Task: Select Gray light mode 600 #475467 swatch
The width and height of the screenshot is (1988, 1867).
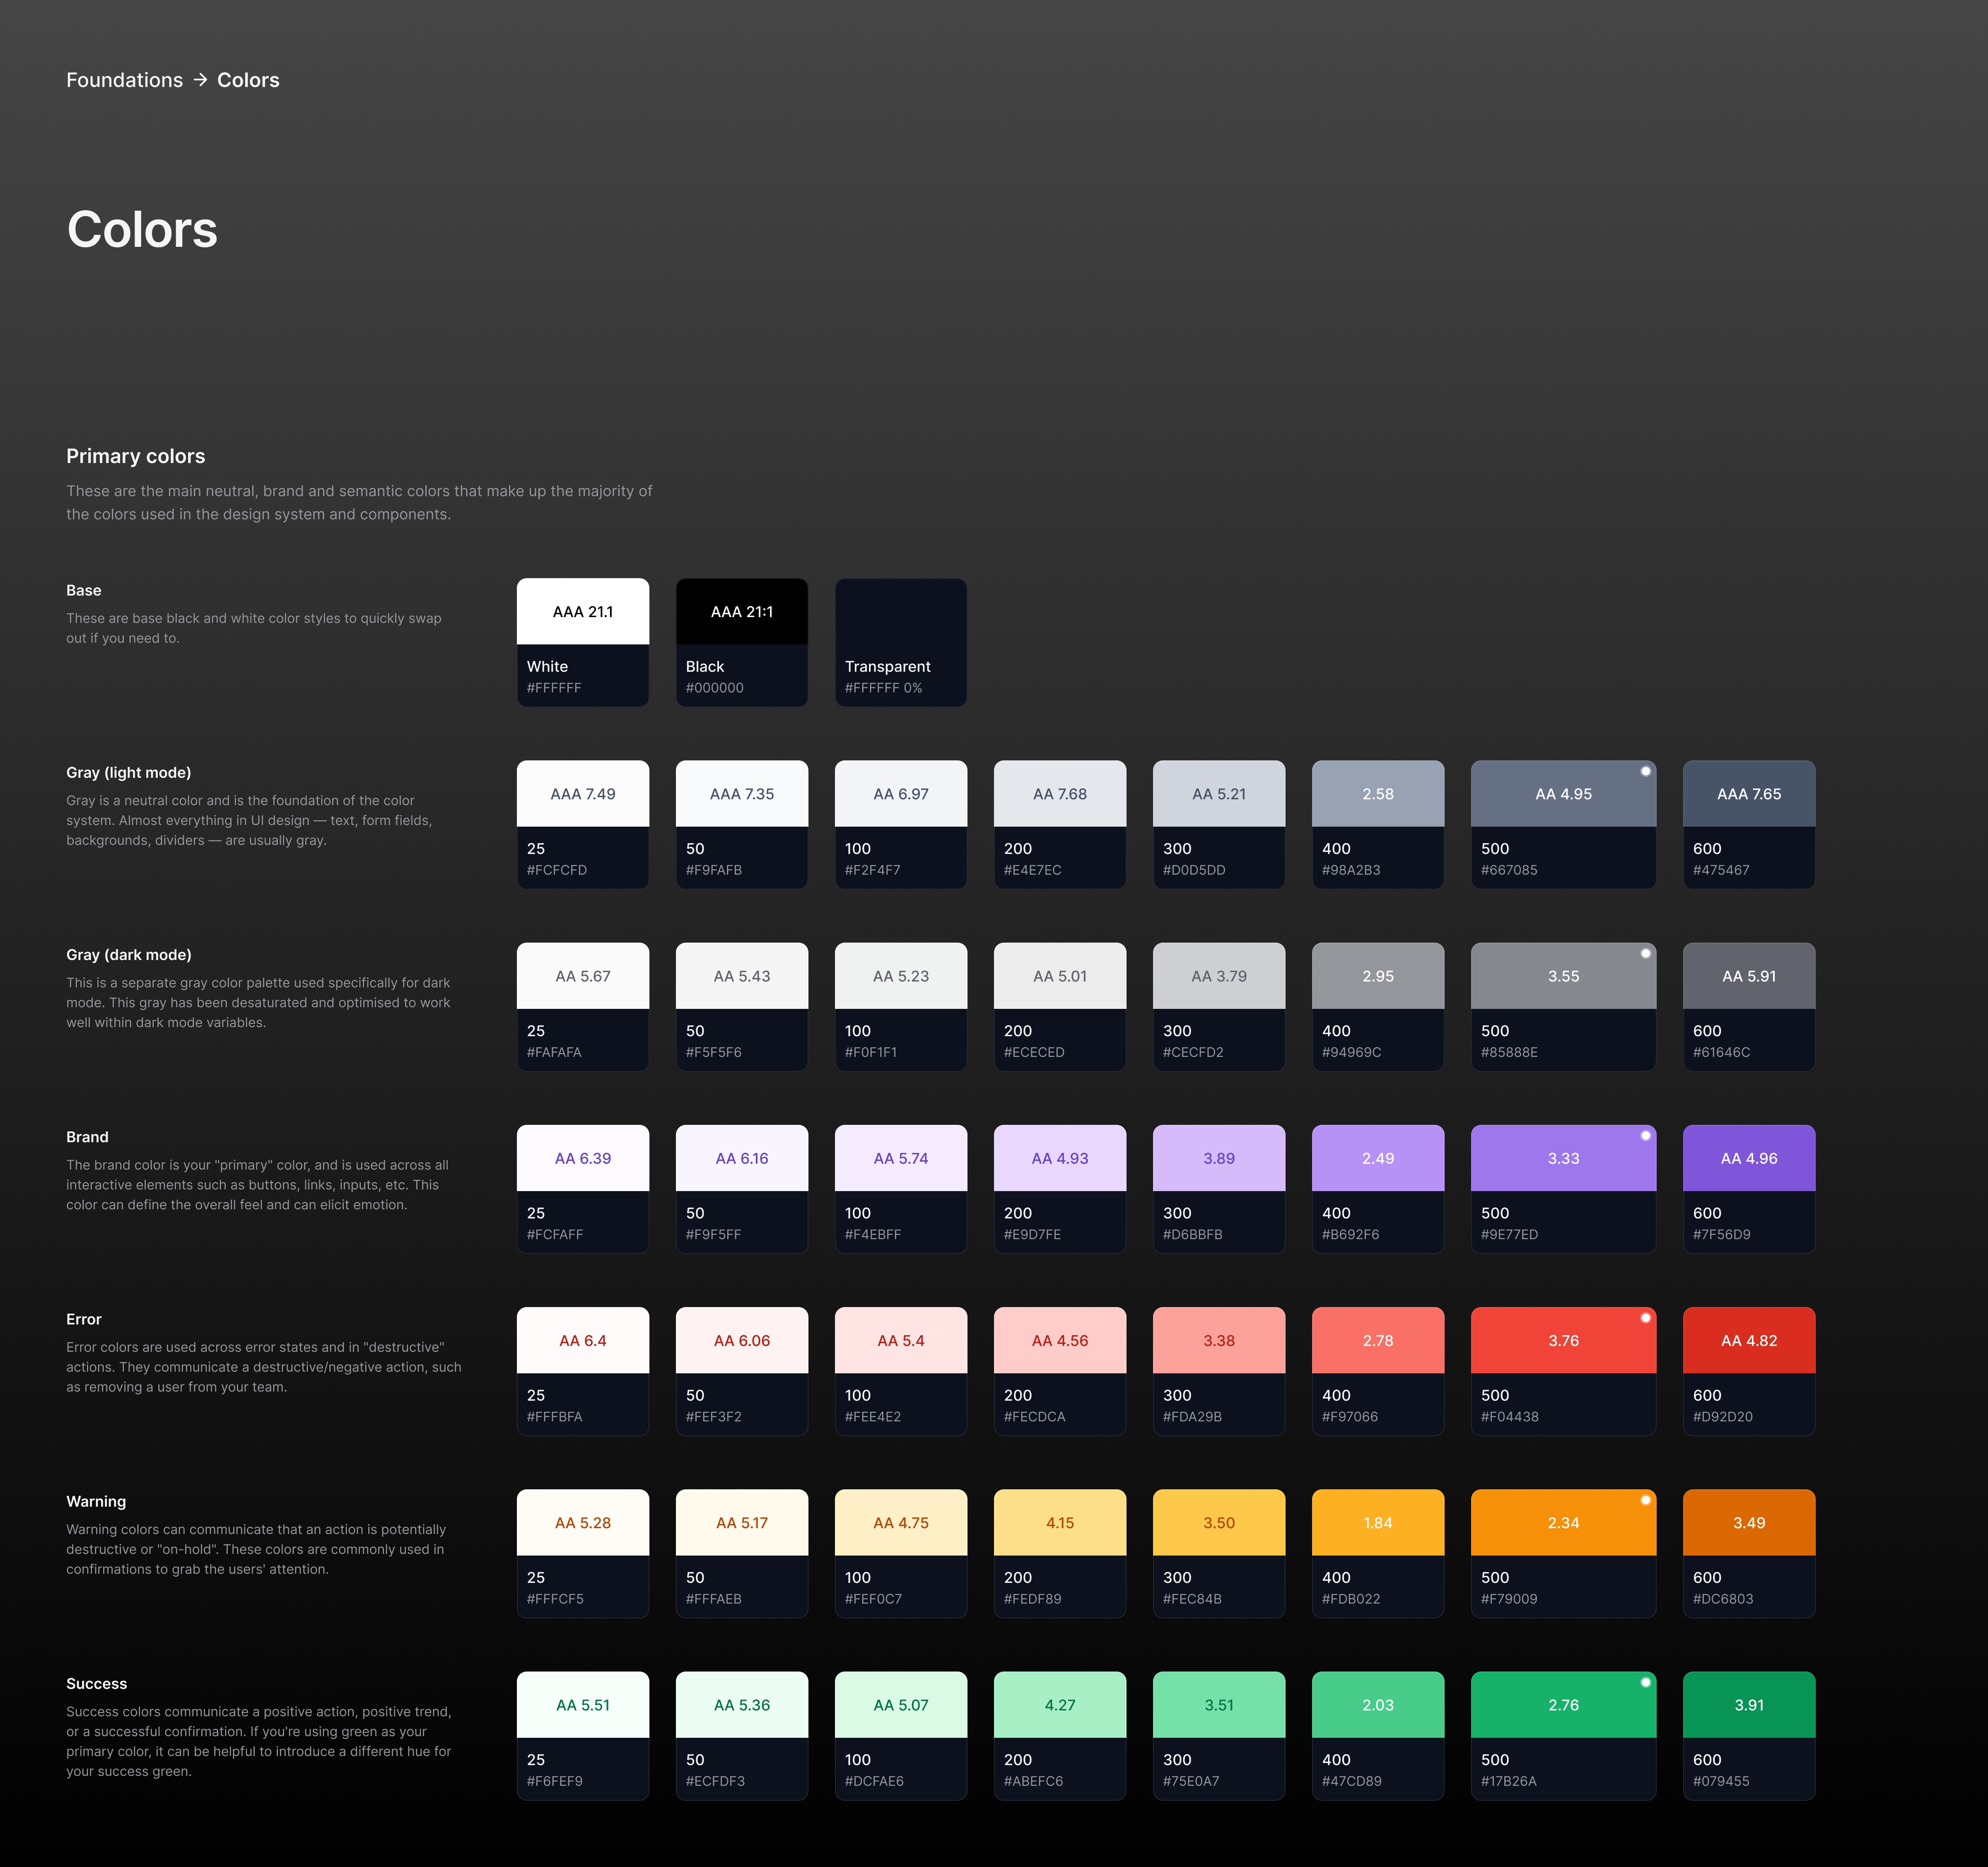Action: (x=1748, y=824)
